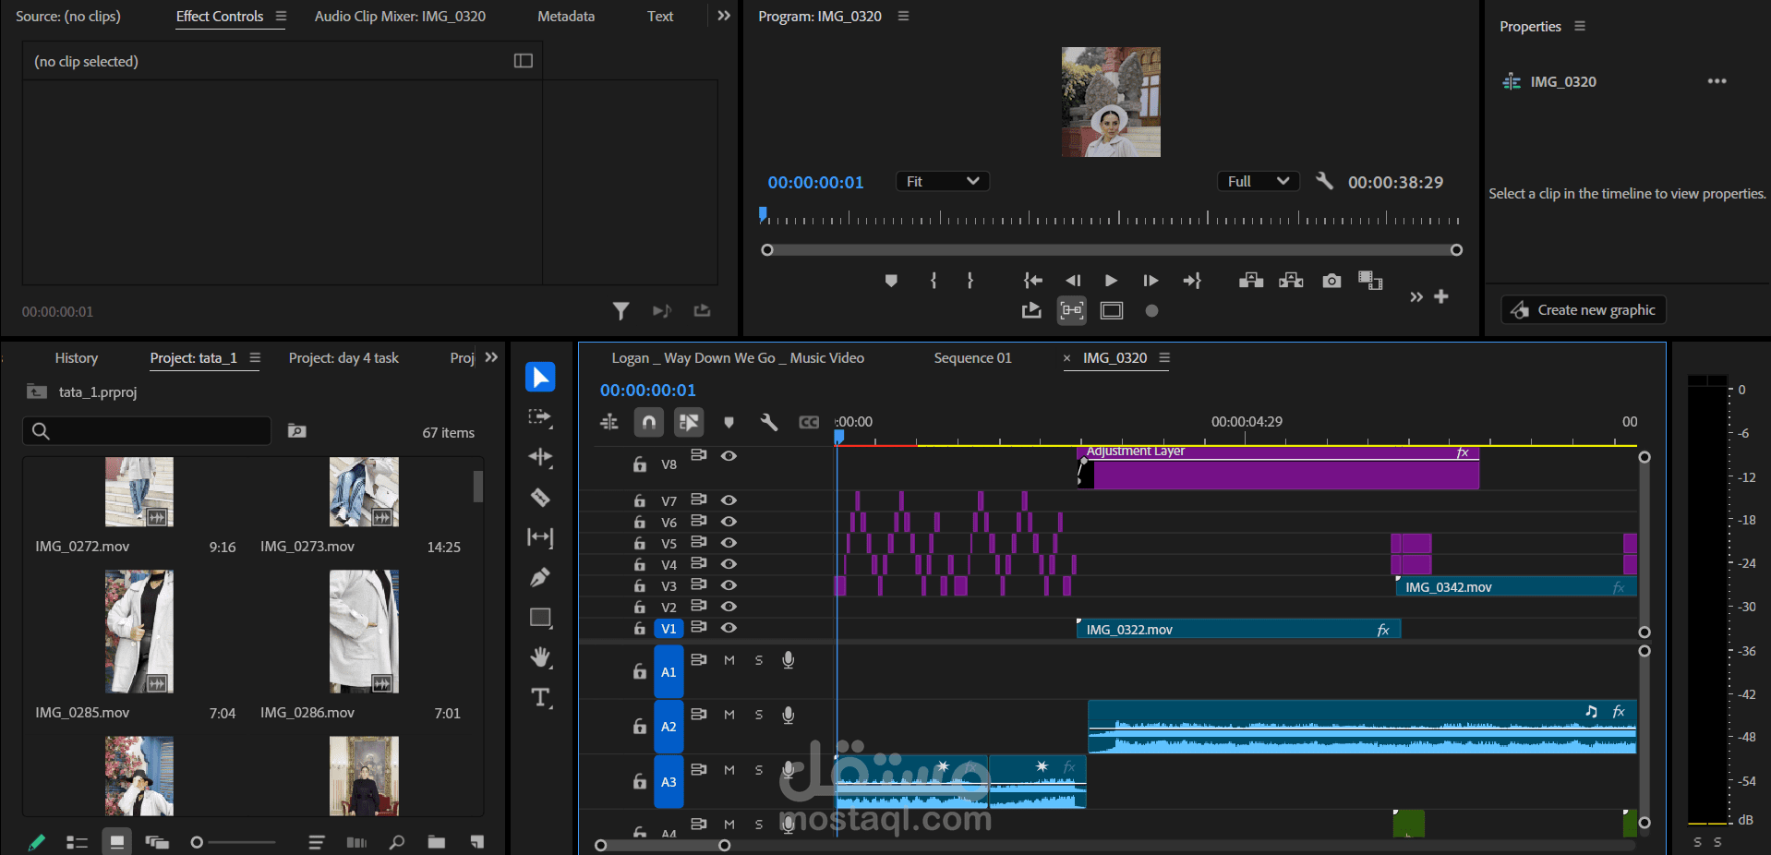
Task: Select the Ripple Edit tool
Action: tap(540, 457)
